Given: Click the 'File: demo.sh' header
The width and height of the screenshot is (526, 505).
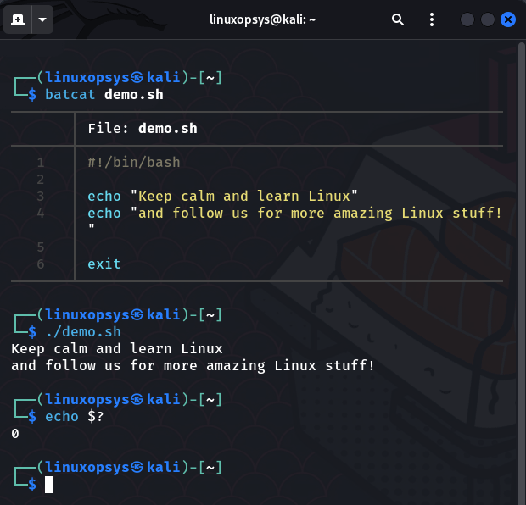Looking at the screenshot, I should [x=142, y=129].
